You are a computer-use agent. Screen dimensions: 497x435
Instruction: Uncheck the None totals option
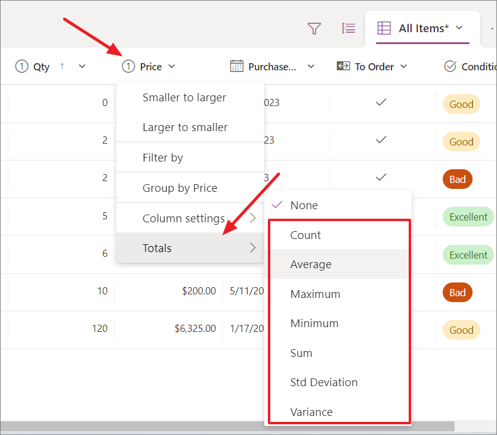tap(305, 205)
